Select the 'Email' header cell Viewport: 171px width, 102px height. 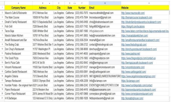click(105, 8)
